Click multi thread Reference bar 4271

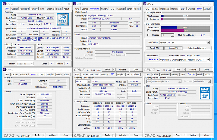(x=186, y=31)
